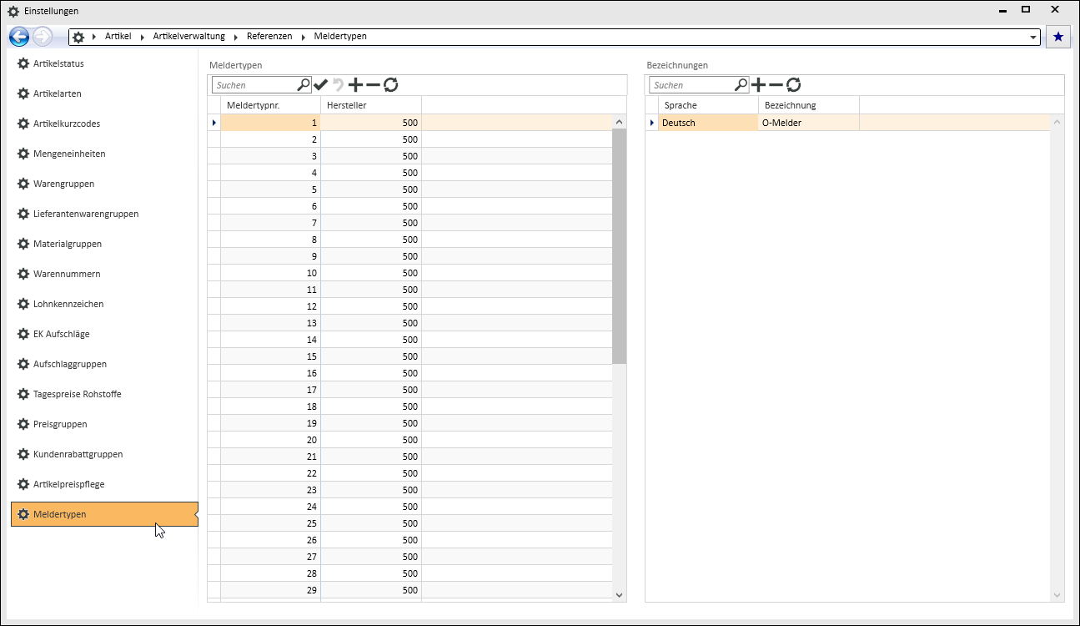Remove selected Meldertyp with minus icon
Screen dimensions: 1080x626
click(373, 84)
